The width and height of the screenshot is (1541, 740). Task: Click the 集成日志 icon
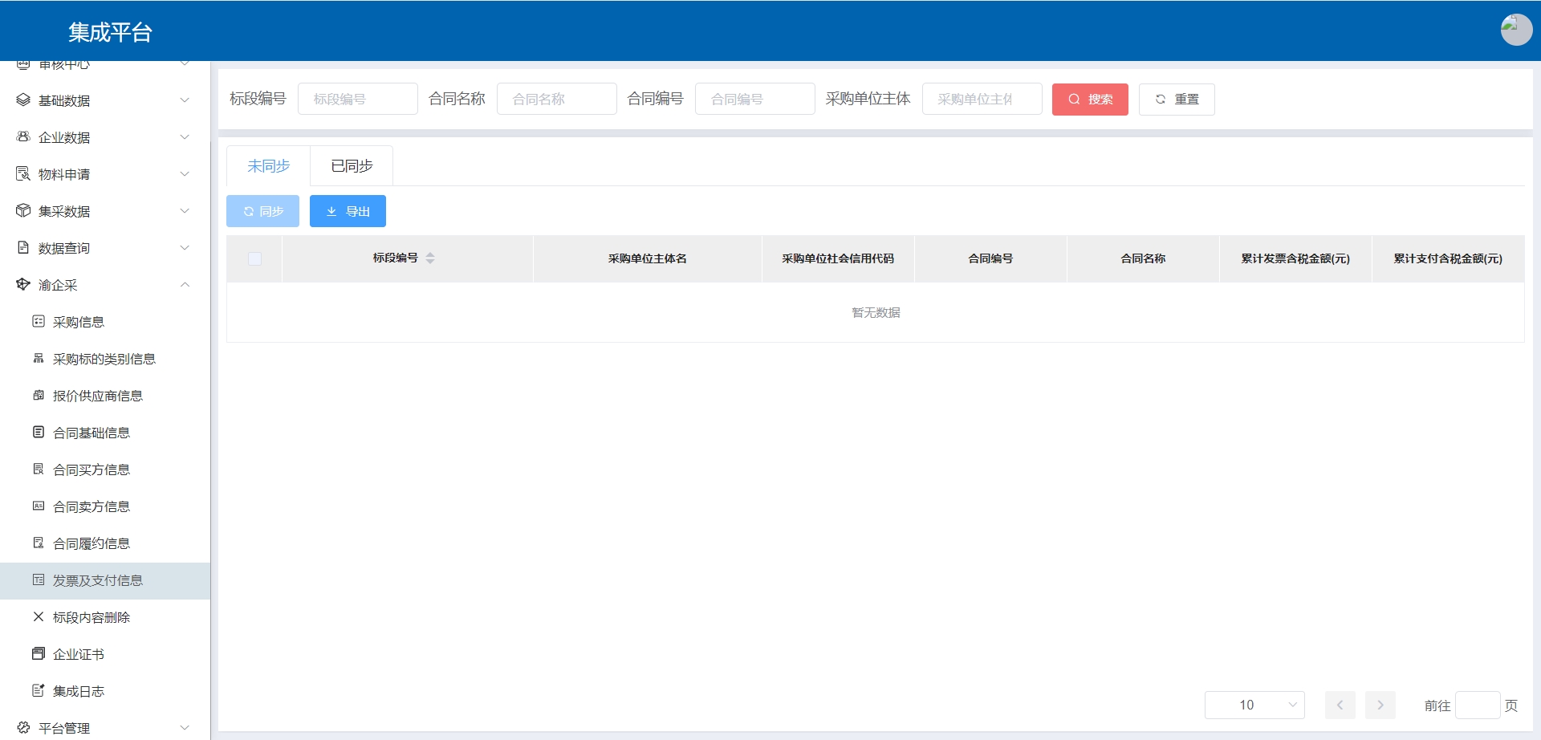click(38, 691)
